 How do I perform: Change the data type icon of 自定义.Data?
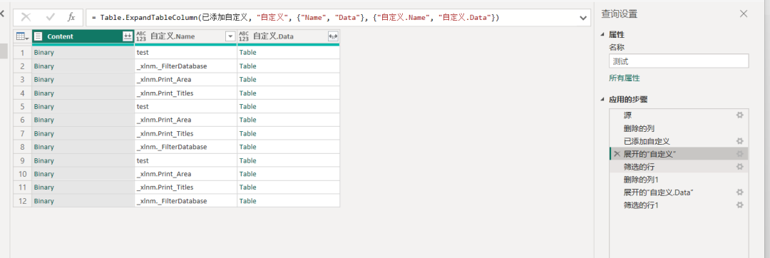click(244, 36)
